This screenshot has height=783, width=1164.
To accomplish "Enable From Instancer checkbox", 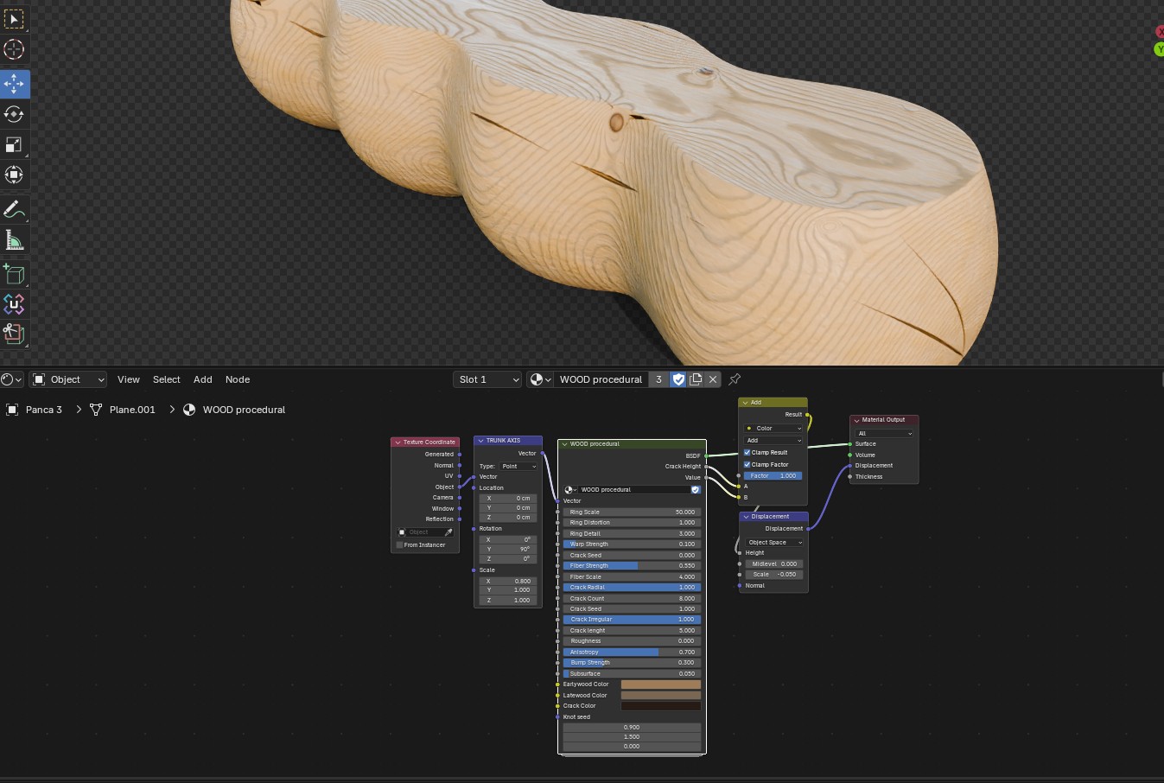I will (x=399, y=545).
